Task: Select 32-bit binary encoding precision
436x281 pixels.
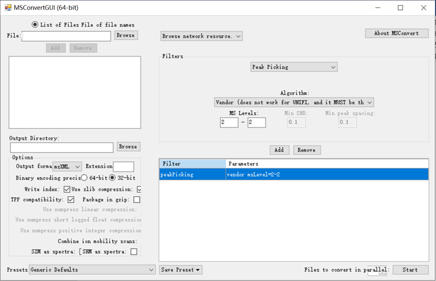Action: pyautogui.click(x=112, y=178)
